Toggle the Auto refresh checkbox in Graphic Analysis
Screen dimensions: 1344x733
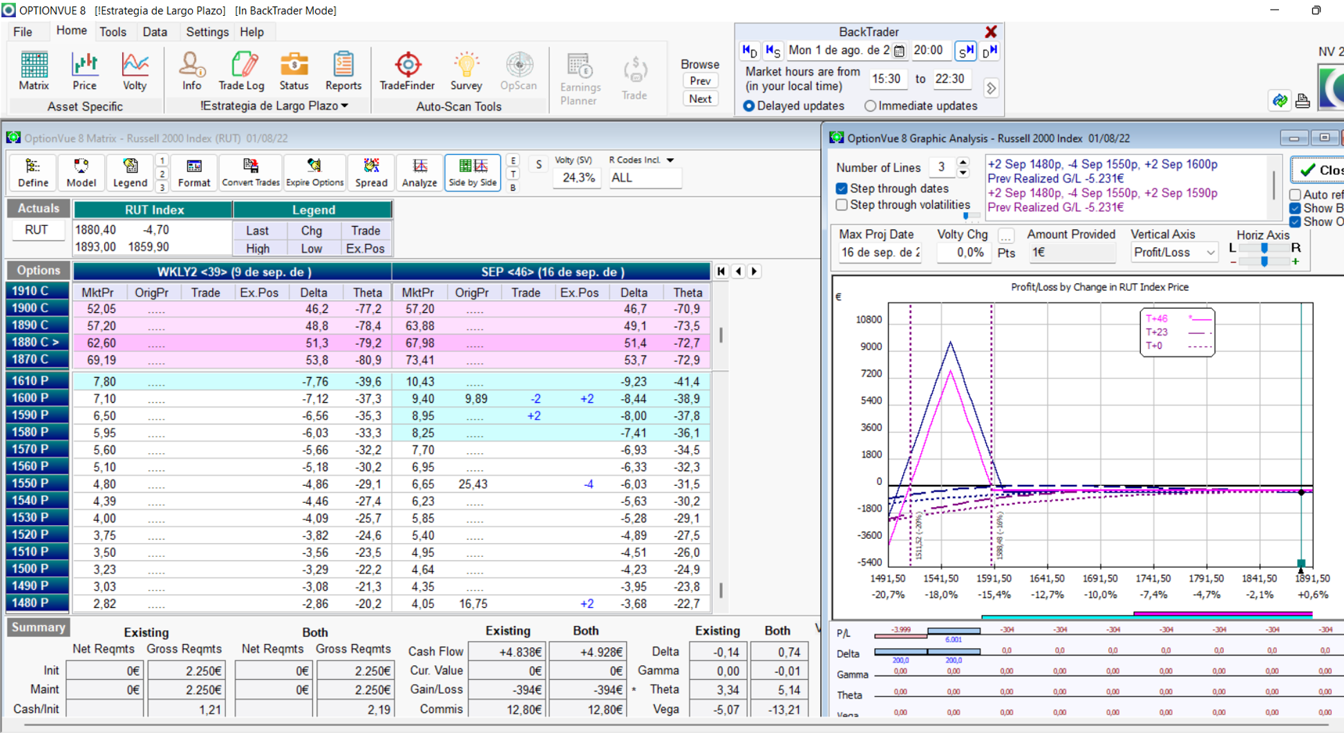pos(1296,195)
